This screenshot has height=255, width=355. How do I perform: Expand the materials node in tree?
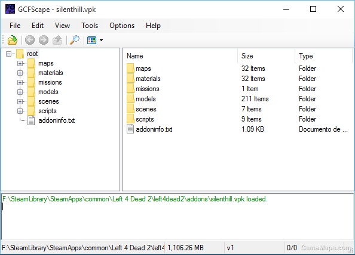20,73
